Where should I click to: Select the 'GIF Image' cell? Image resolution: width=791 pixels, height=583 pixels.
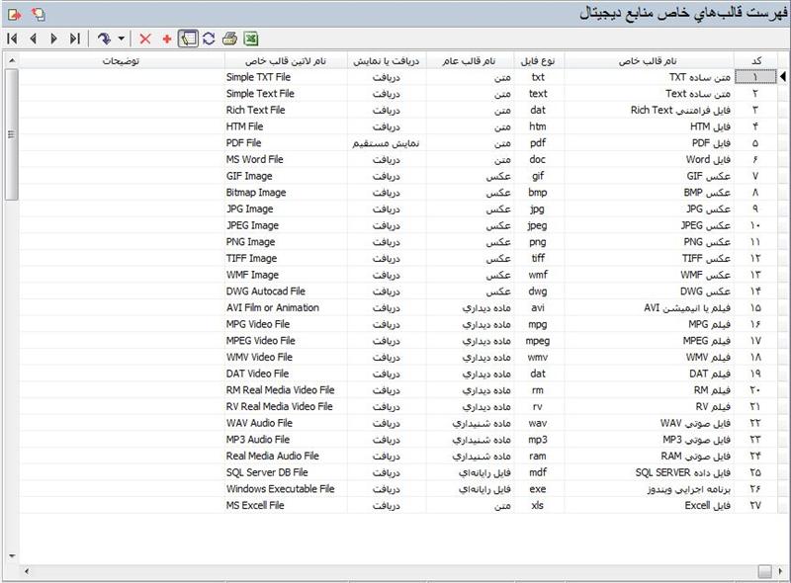click(286, 176)
